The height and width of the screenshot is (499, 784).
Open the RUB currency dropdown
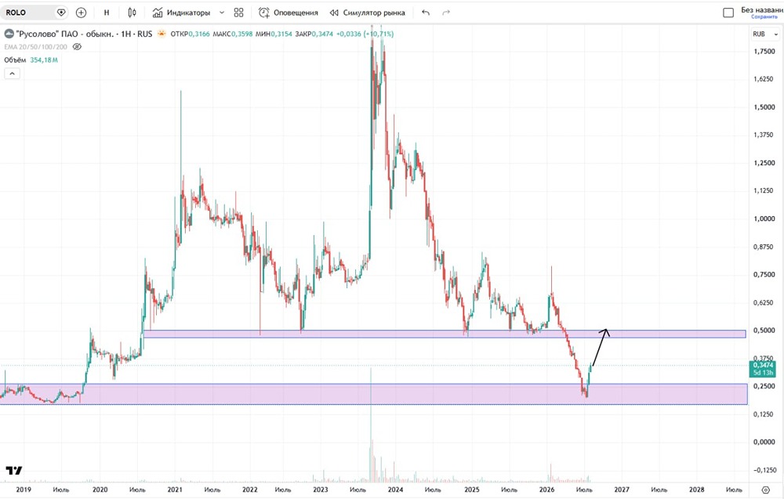coord(765,34)
